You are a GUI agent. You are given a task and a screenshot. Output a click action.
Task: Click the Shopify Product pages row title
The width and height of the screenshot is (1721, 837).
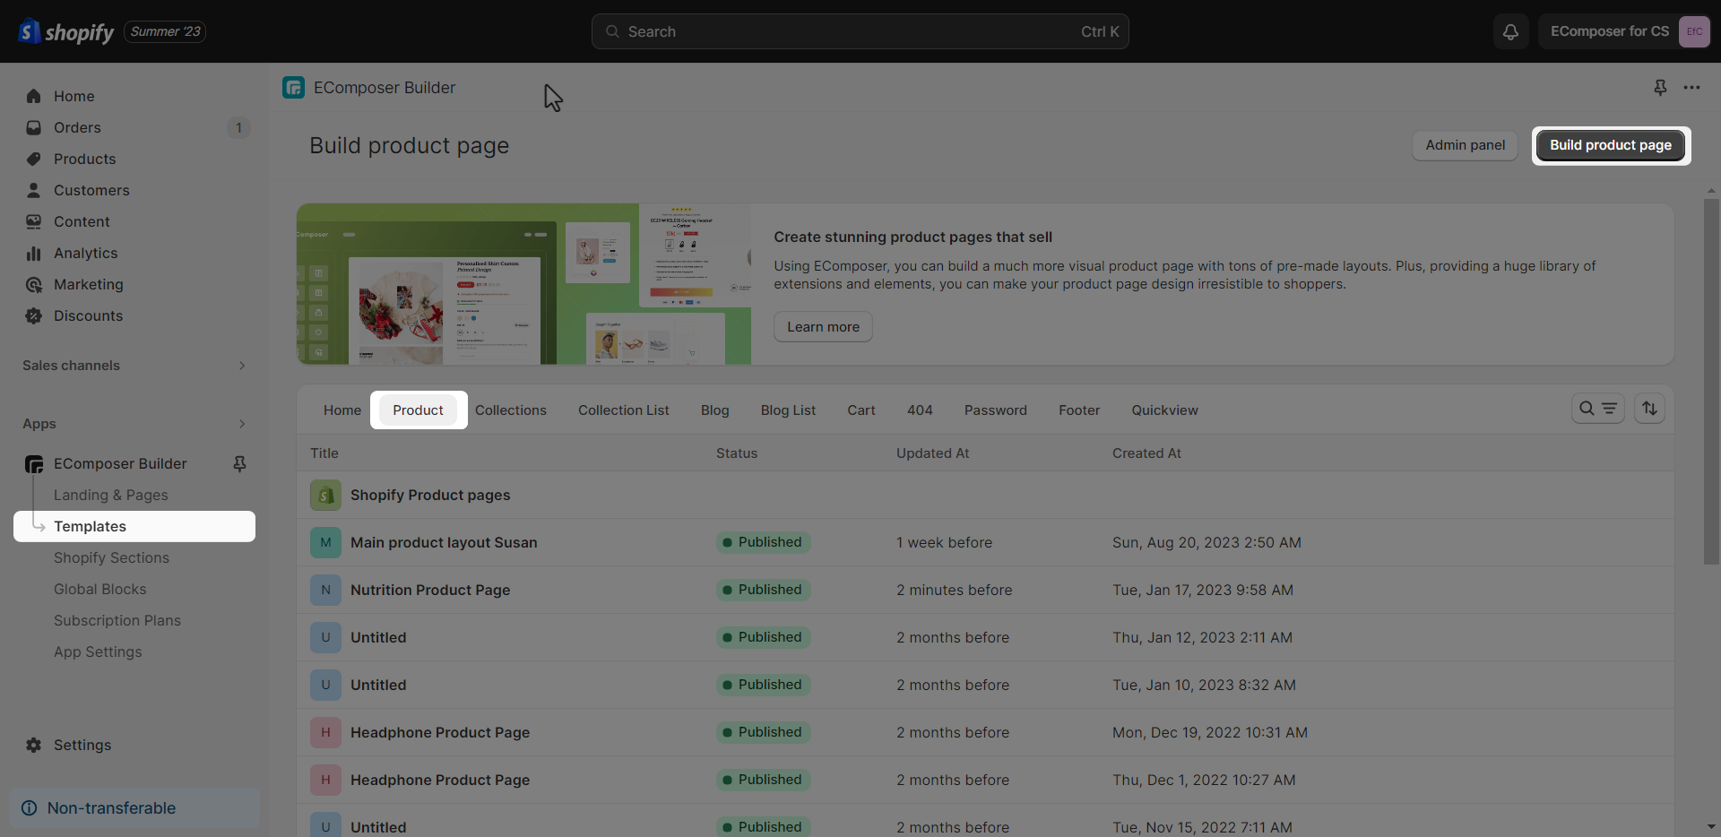(x=430, y=495)
